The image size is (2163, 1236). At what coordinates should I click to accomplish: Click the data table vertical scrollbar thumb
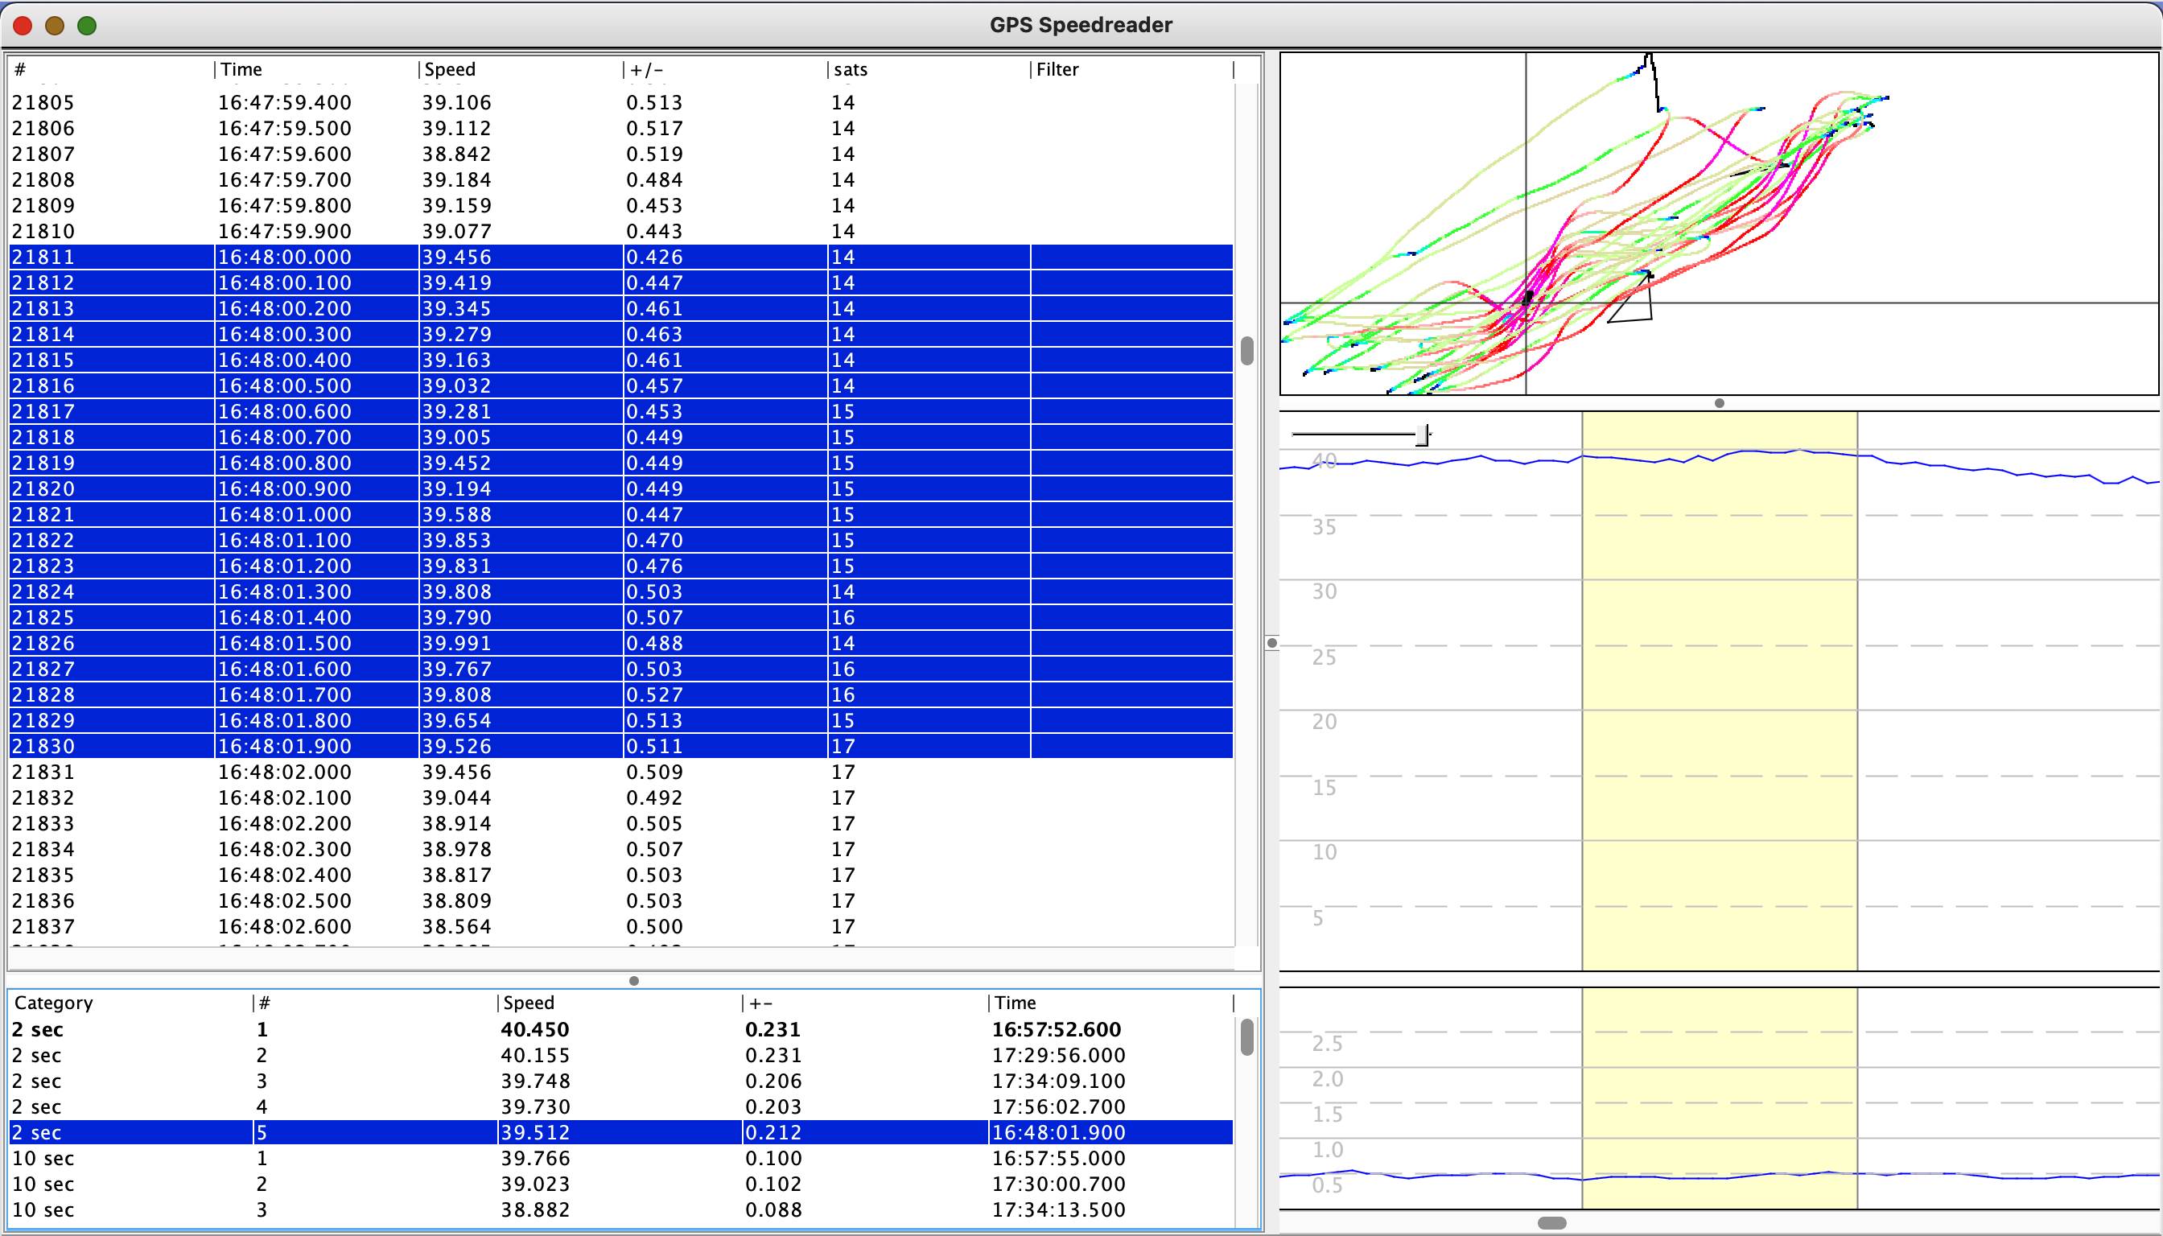click(1246, 351)
